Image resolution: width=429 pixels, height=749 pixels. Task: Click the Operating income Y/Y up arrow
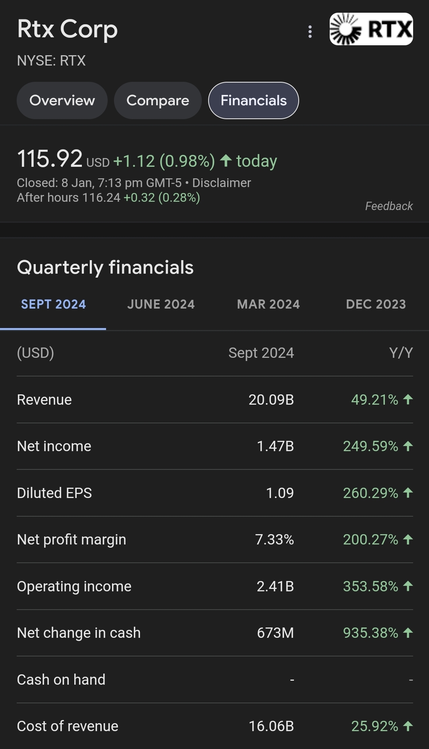pyautogui.click(x=408, y=586)
